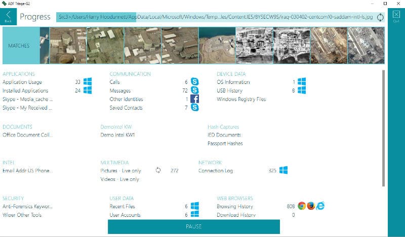
Task: Click the Internet Explorer icon in Web Browsers
Action: click(320, 206)
